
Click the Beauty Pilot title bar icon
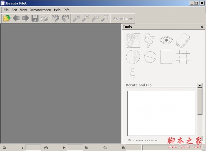tap(3, 3)
